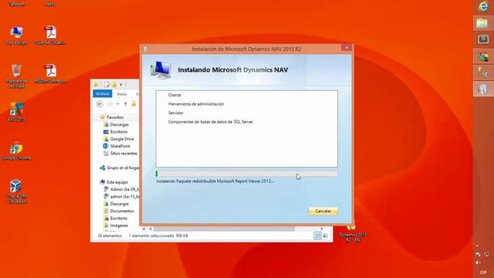This screenshot has height=278, width=494.
Task: Select Cliente in installer component list
Action: pyautogui.click(x=174, y=95)
